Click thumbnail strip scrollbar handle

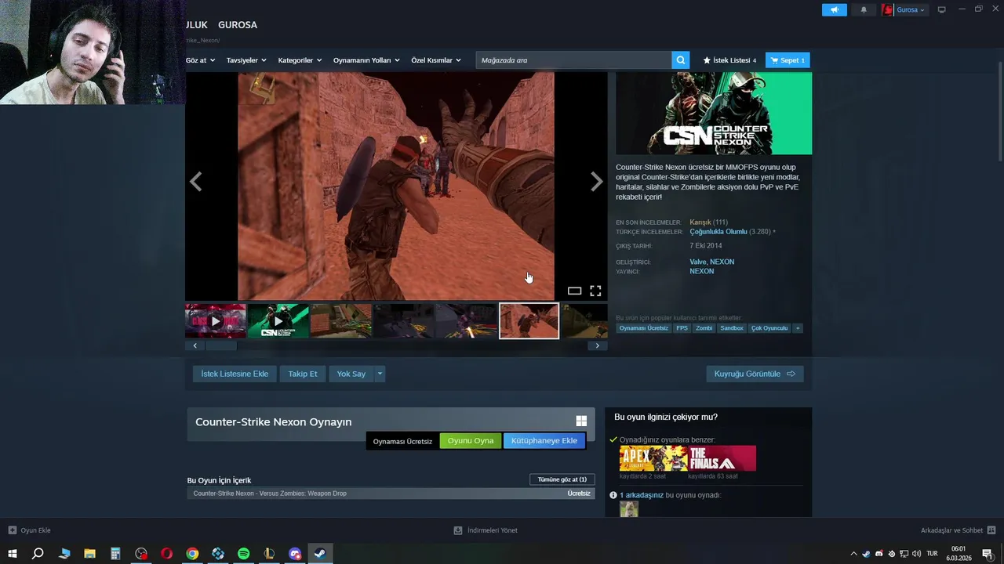[x=220, y=345]
